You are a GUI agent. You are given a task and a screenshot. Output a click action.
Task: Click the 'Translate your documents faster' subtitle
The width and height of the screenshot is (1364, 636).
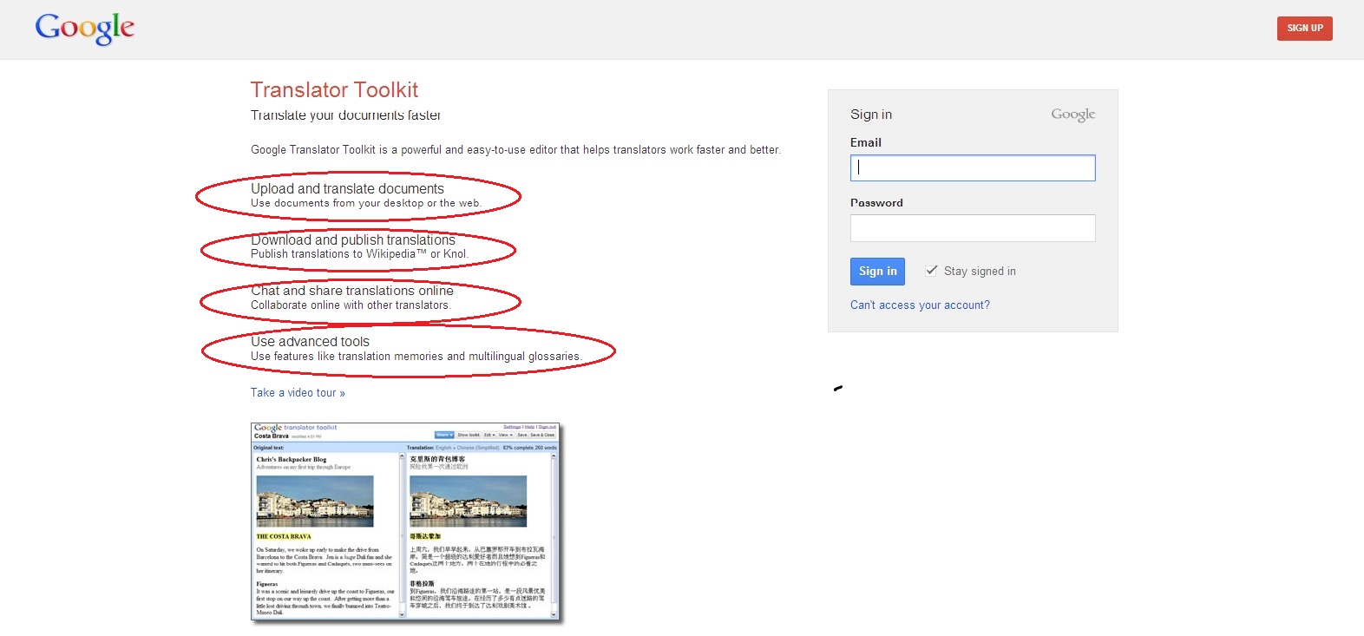coord(345,115)
